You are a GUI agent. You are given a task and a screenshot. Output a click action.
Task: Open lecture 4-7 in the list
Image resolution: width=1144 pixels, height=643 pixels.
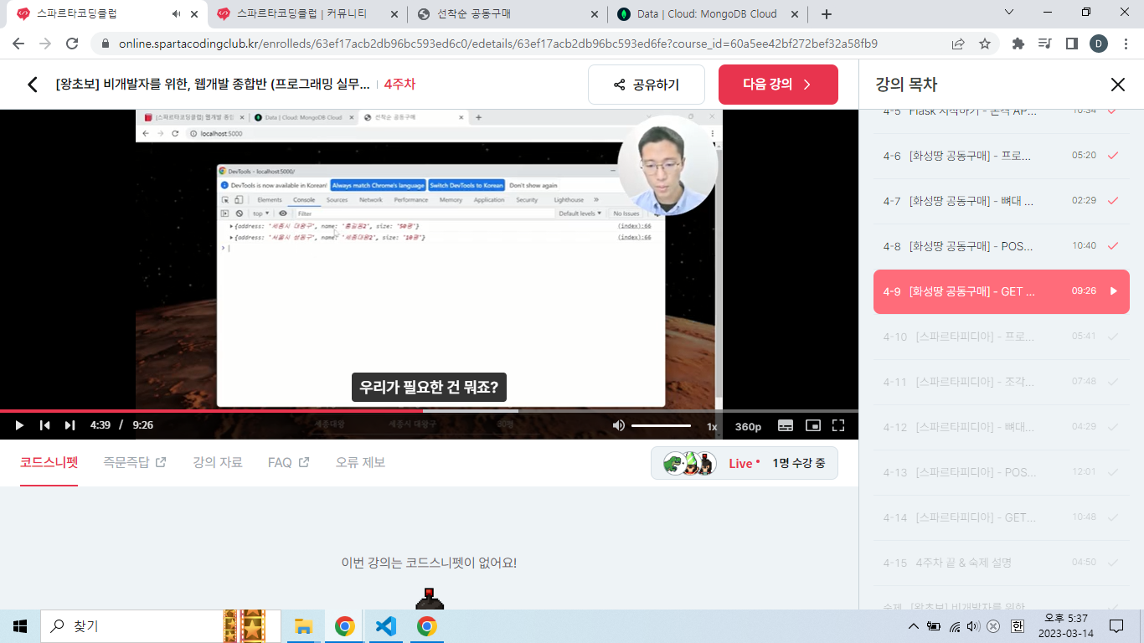click(x=1001, y=201)
